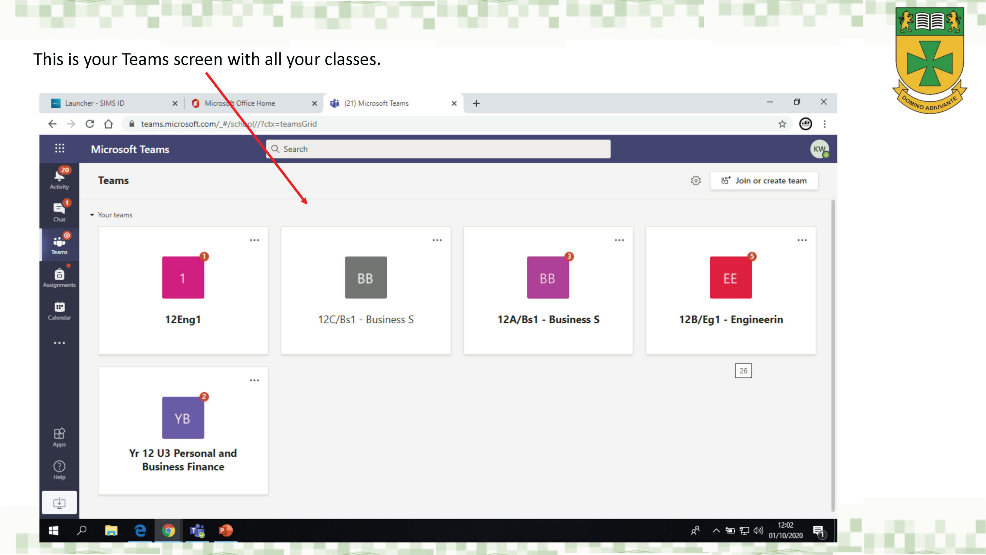This screenshot has height=555, width=986.
Task: Open the 12B/Eg1 - Engineerin team
Action: (731, 291)
